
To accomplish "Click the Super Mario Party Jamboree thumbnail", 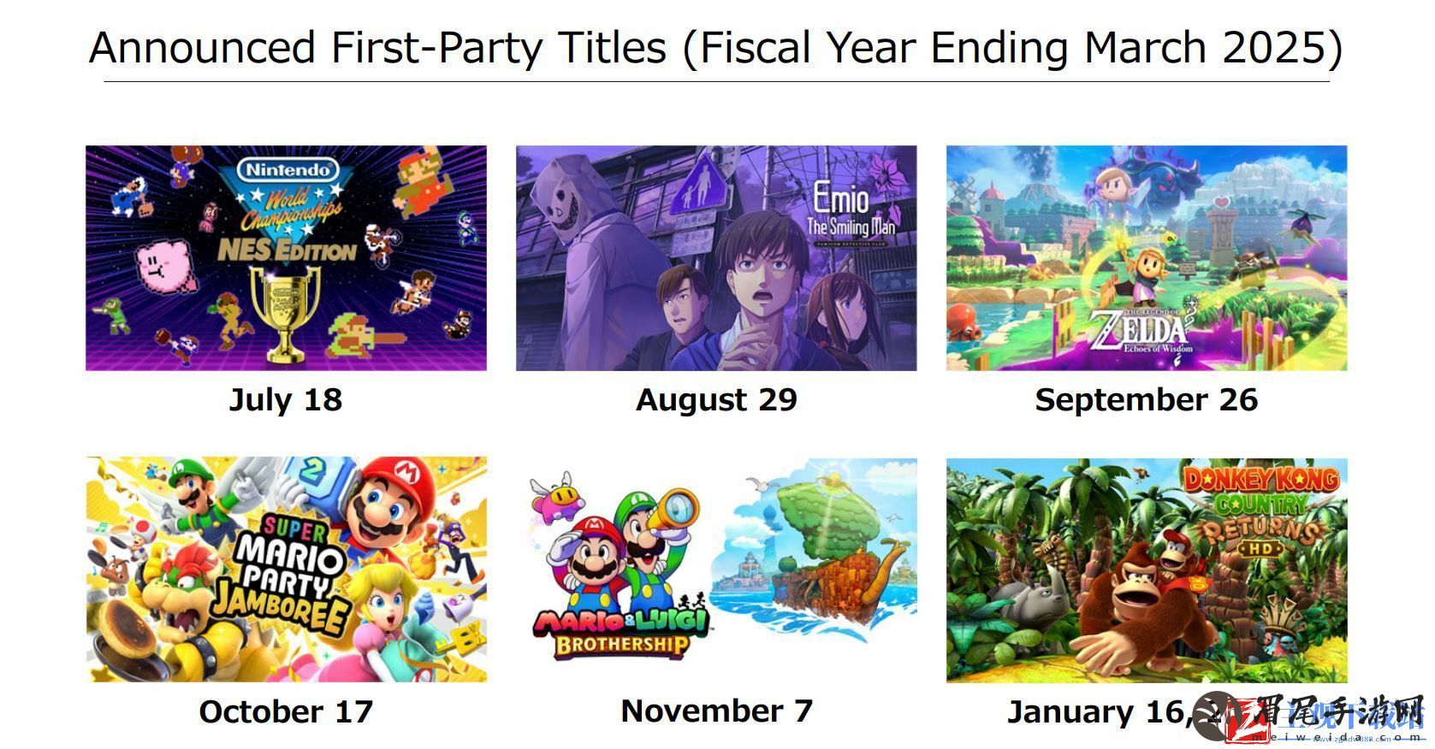I will (x=287, y=569).
